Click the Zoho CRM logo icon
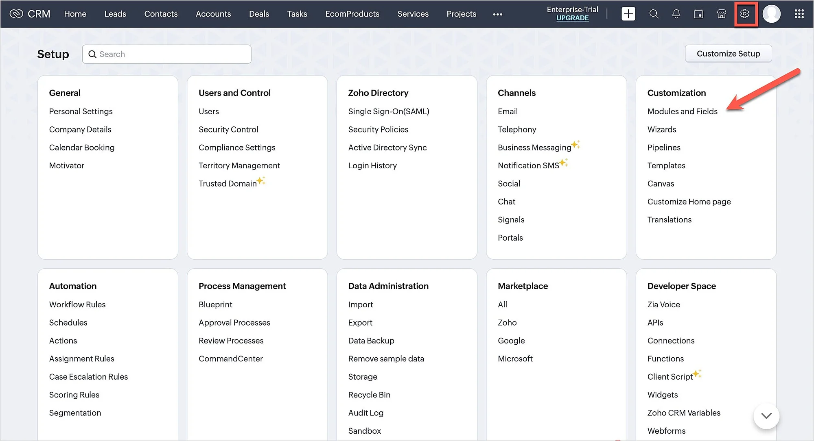This screenshot has height=441, width=814. click(x=16, y=14)
